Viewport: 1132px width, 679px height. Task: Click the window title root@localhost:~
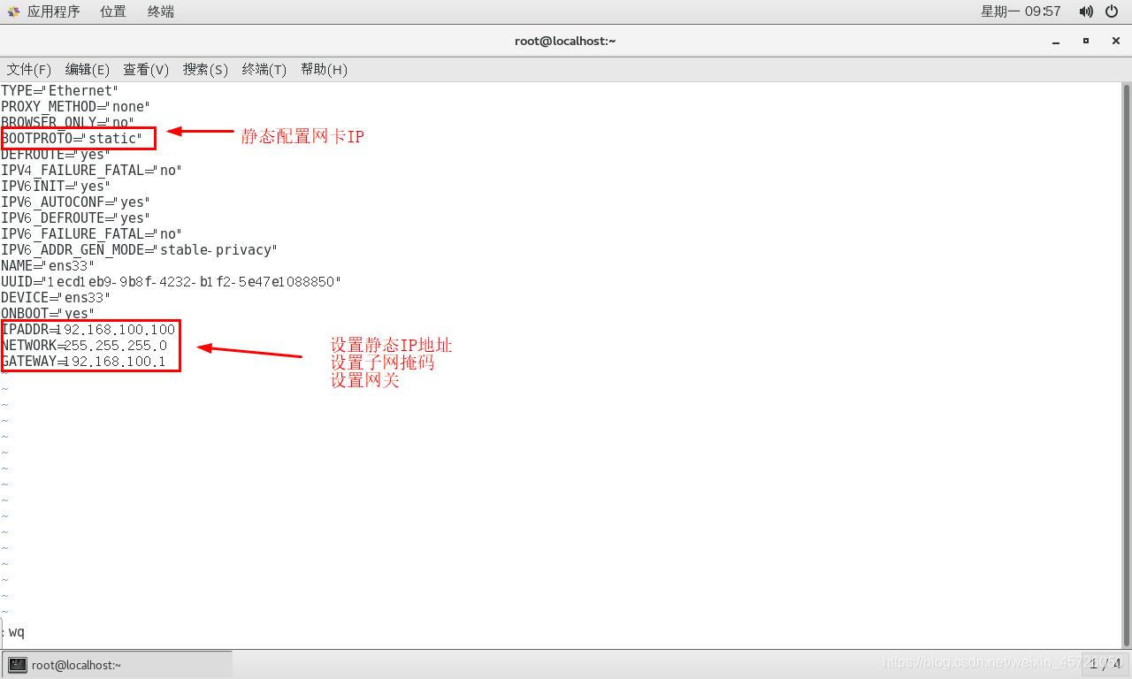[x=565, y=41]
